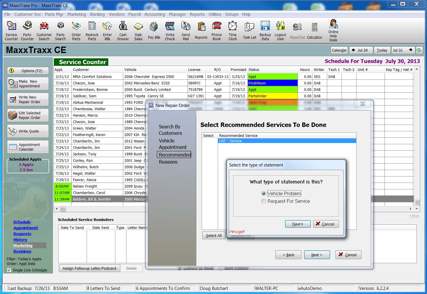The height and width of the screenshot is (294, 427).
Task: Open the Accounting menu
Action: point(155,14)
